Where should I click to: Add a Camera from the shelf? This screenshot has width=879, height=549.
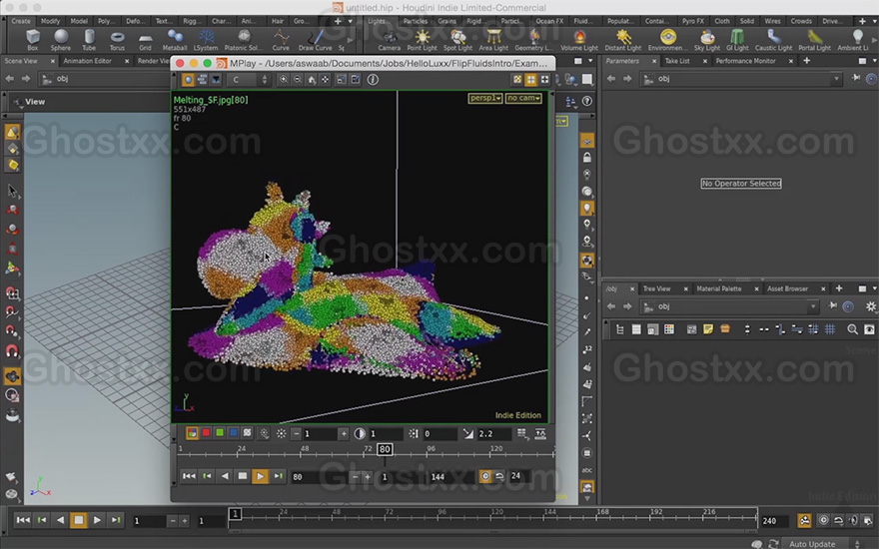tap(389, 39)
